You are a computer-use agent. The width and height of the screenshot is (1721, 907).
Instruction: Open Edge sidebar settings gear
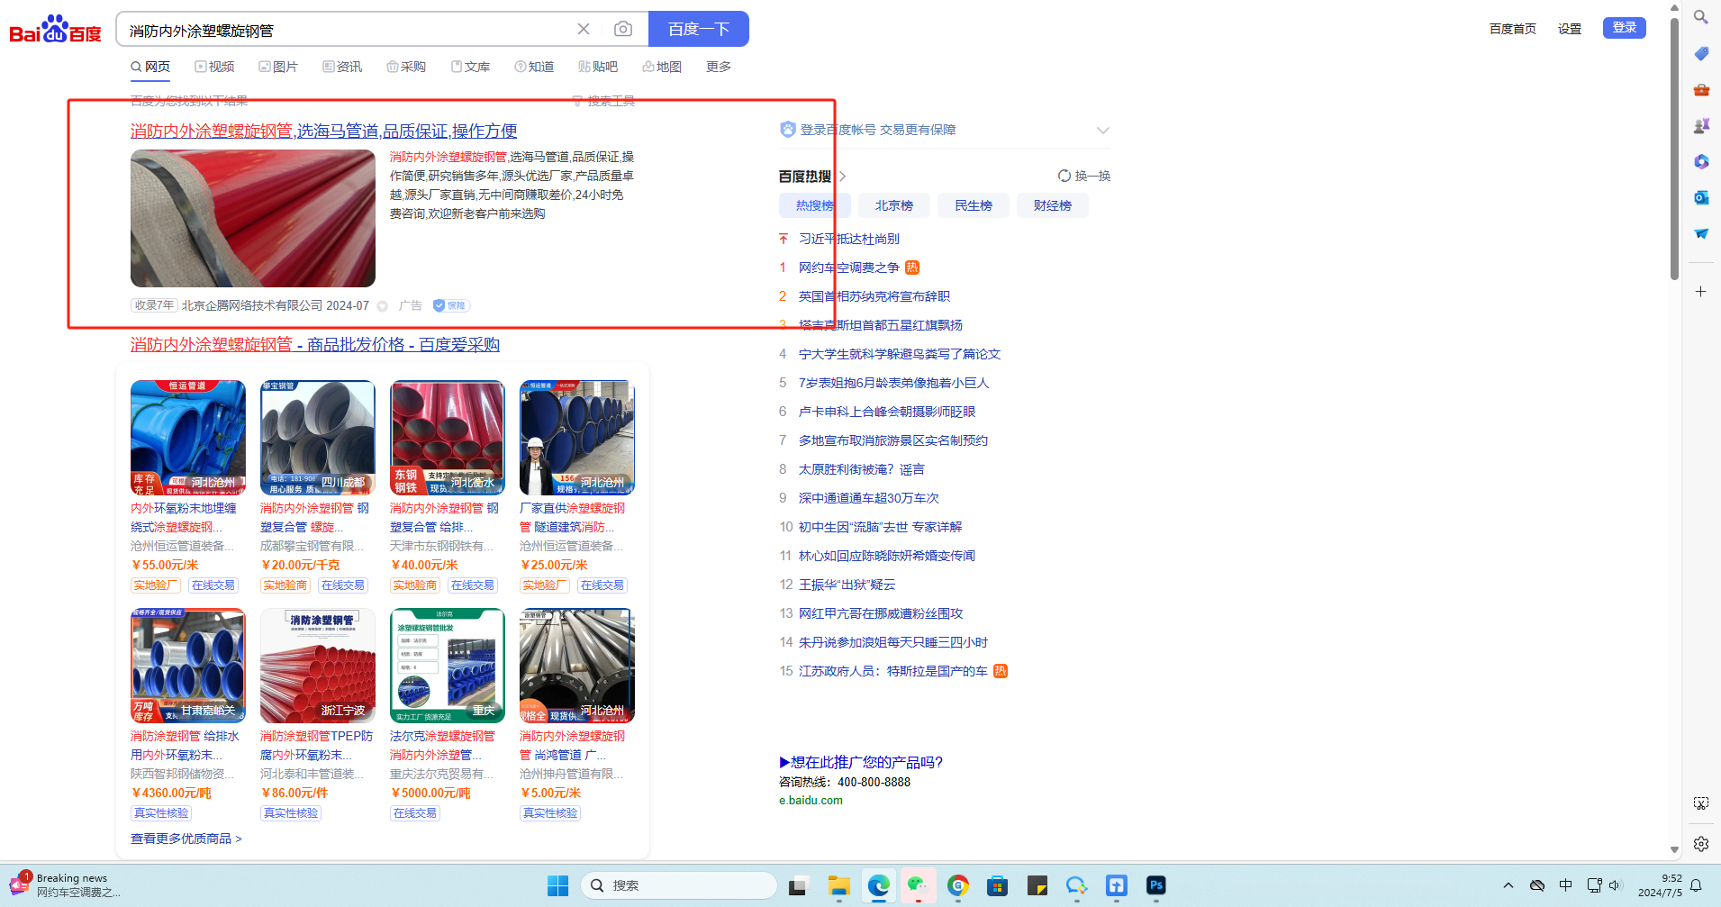click(1700, 844)
